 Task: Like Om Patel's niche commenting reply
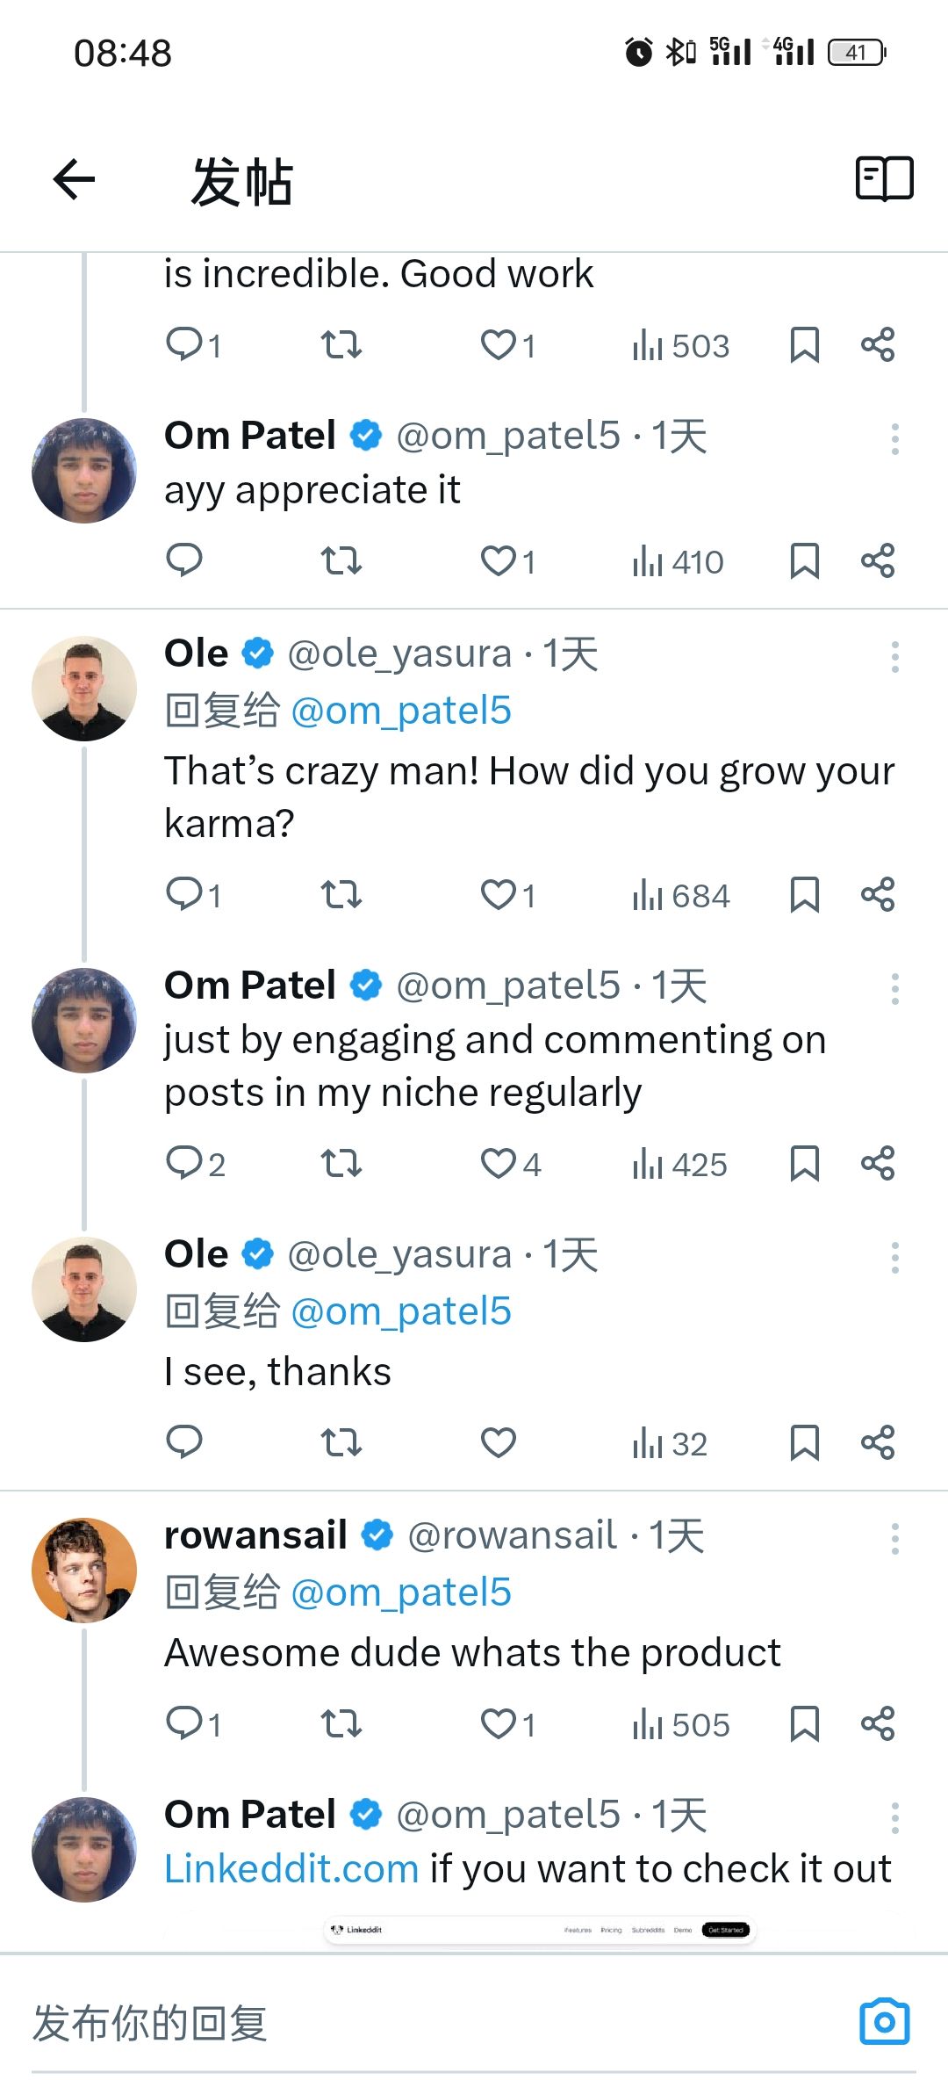click(x=499, y=1164)
